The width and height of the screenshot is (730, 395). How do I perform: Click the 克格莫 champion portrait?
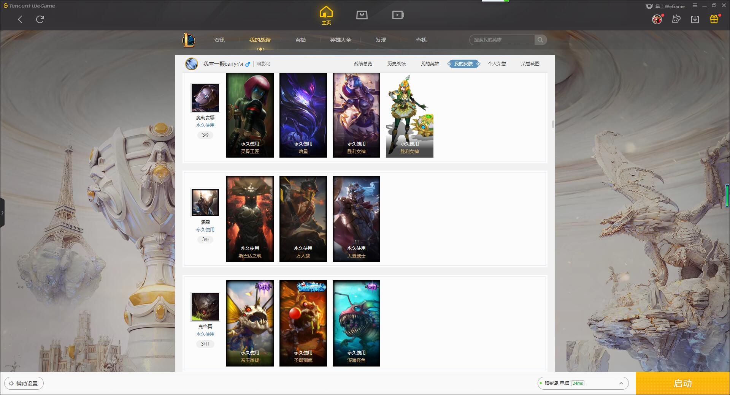tap(205, 307)
